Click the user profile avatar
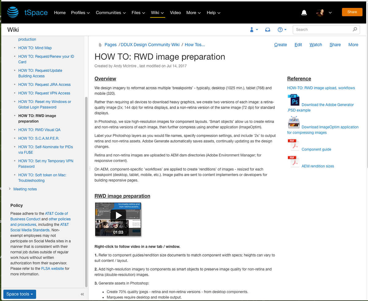 320,13
